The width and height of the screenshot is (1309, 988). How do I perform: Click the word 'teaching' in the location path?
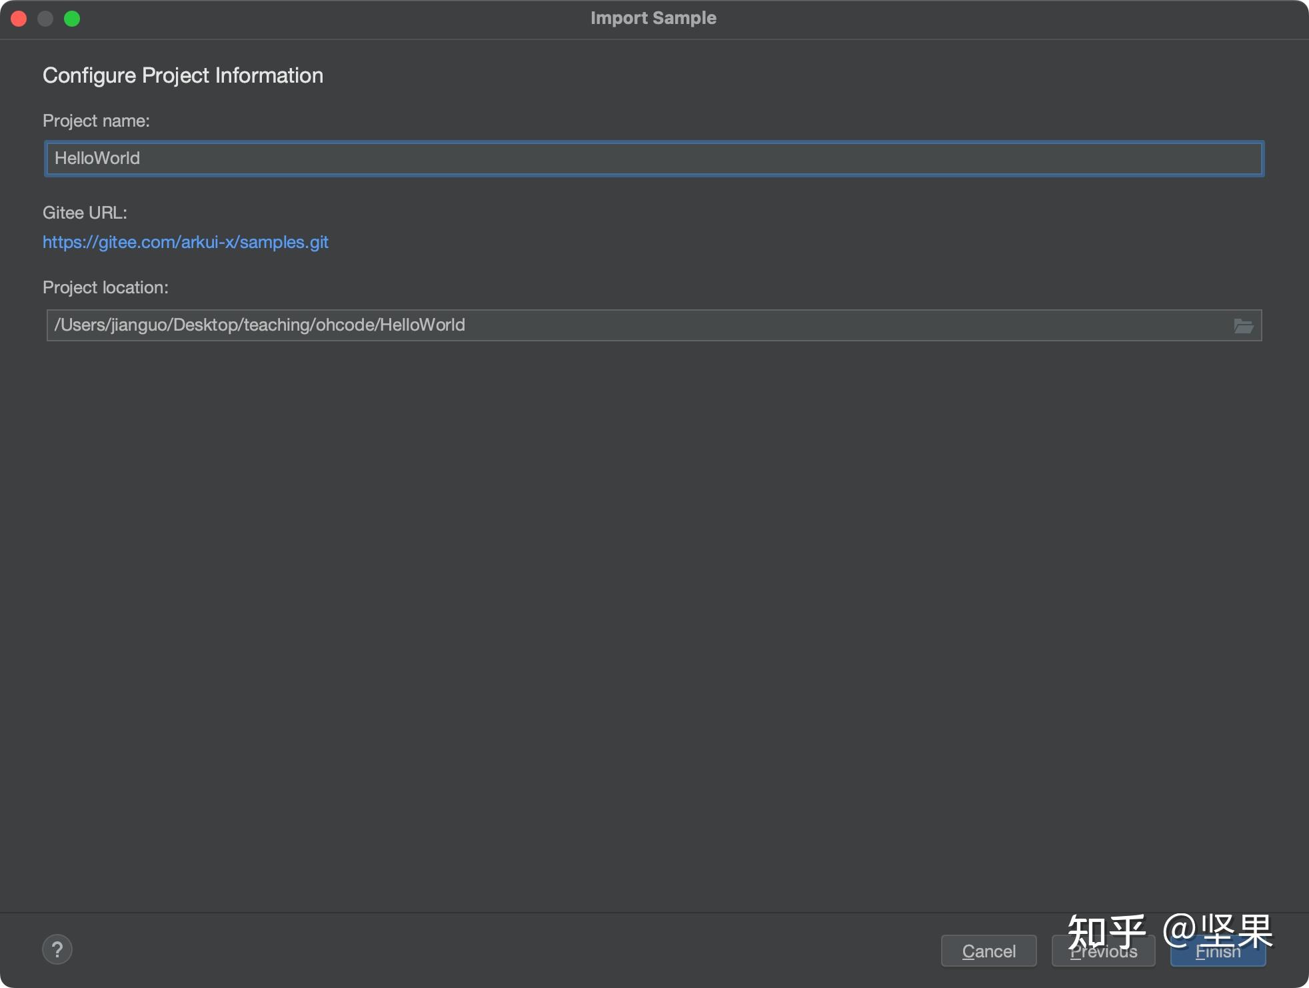277,325
